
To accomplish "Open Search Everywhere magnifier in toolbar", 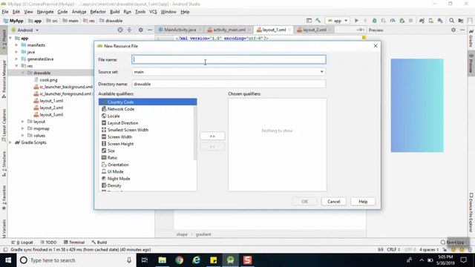I will [451, 21].
